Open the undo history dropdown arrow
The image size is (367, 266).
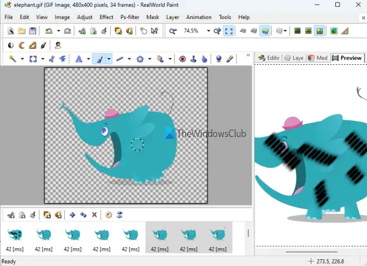pos(59,31)
